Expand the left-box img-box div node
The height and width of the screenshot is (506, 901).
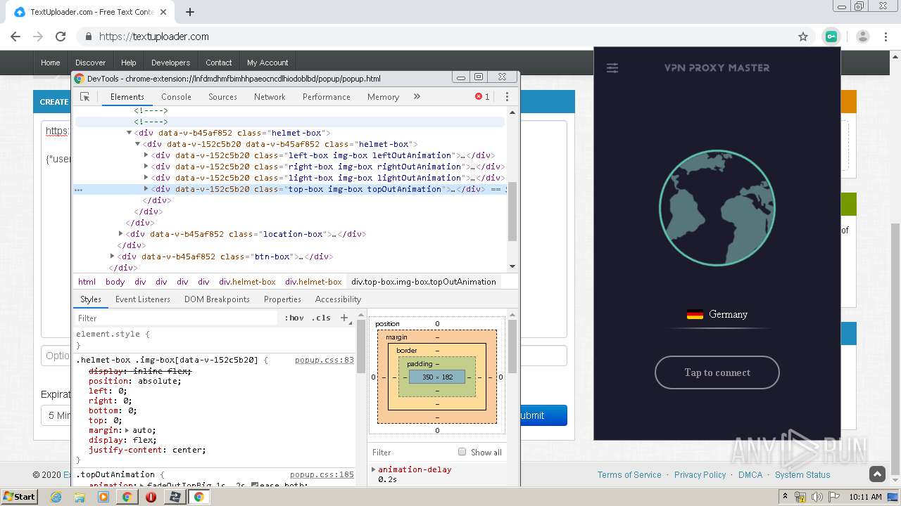point(146,155)
